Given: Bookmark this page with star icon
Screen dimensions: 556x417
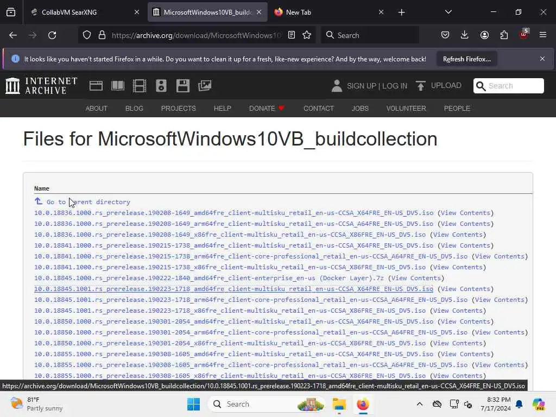Looking at the screenshot, I should click(x=307, y=35).
